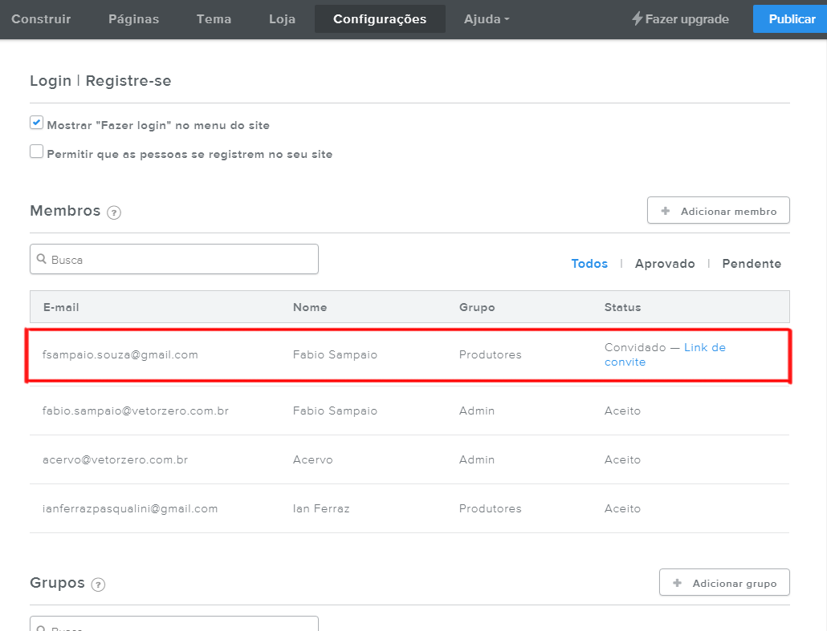Screen dimensions: 827x631
Task: Filter members by Aprovado
Action: (x=665, y=264)
